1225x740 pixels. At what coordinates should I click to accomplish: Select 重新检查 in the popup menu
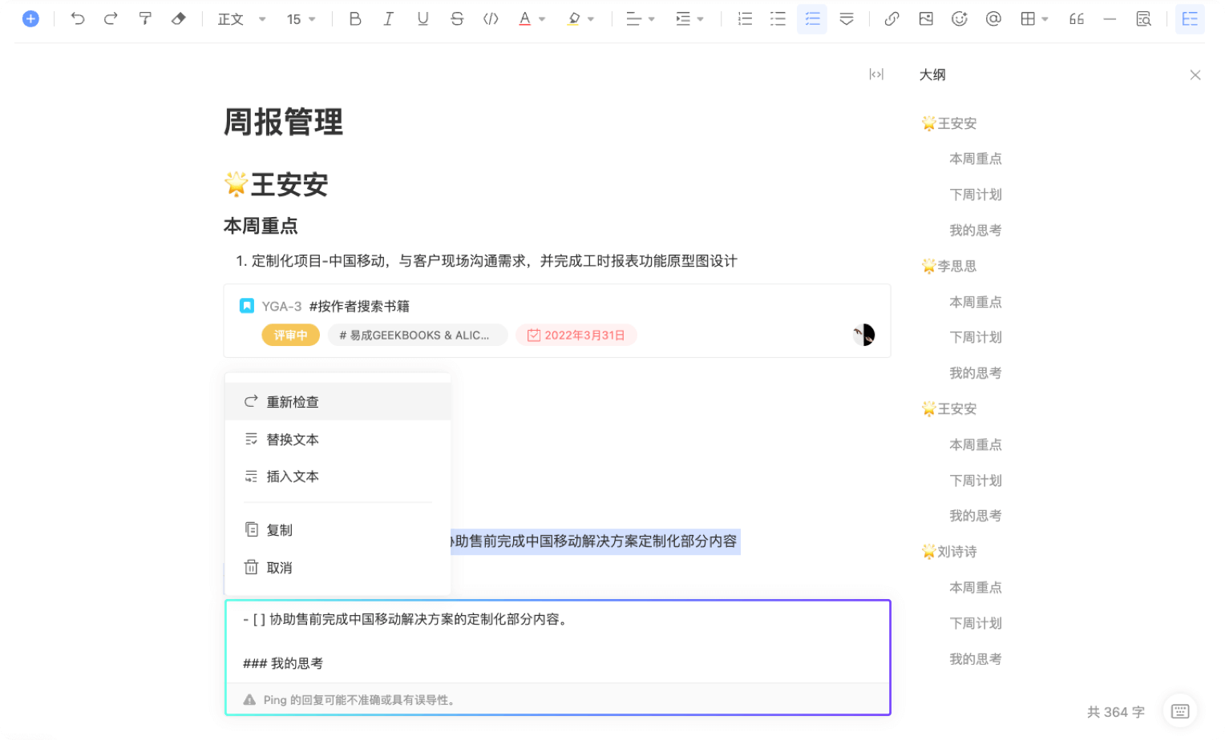pyautogui.click(x=293, y=402)
